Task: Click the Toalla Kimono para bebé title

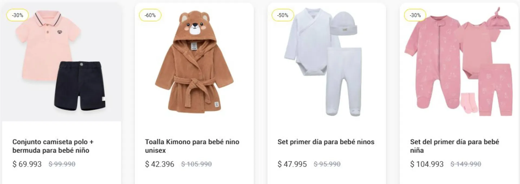Action: coord(192,146)
